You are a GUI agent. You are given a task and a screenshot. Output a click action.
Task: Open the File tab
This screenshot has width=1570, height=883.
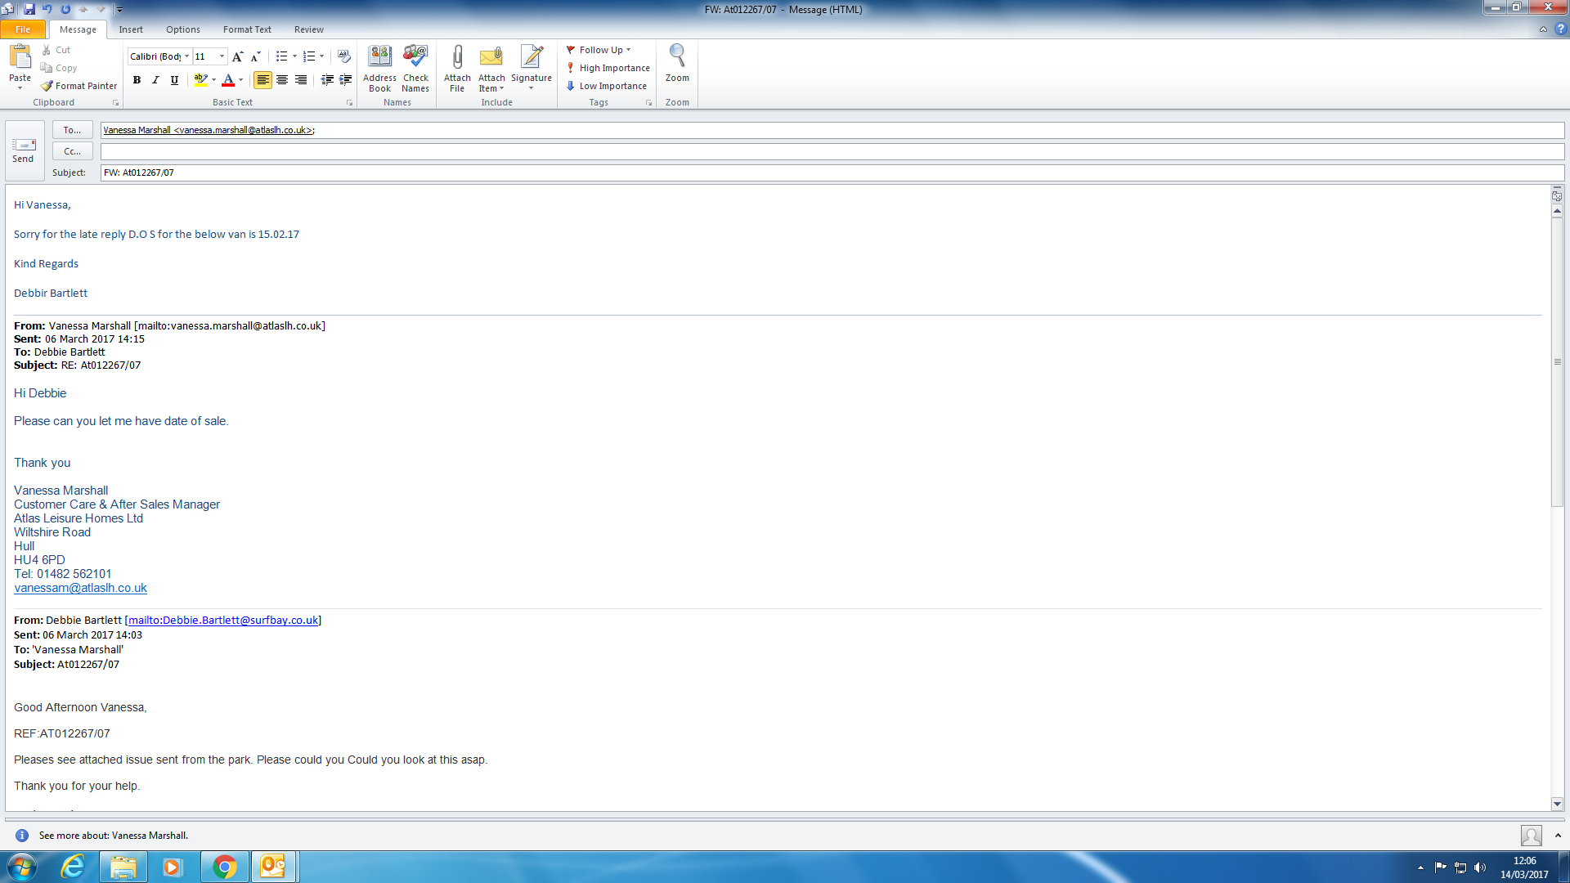pyautogui.click(x=23, y=29)
